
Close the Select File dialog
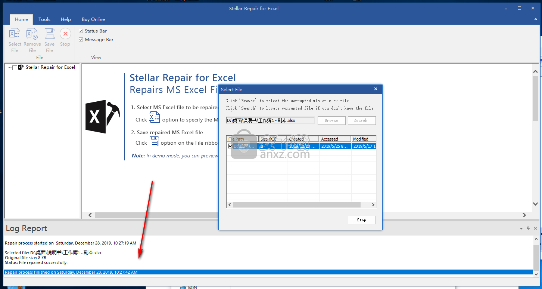pos(376,89)
